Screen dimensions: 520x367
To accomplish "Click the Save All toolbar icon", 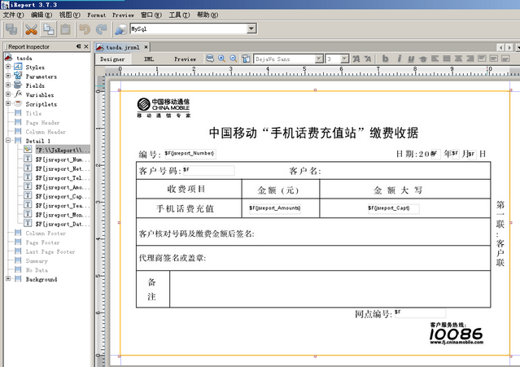I will point(11,29).
